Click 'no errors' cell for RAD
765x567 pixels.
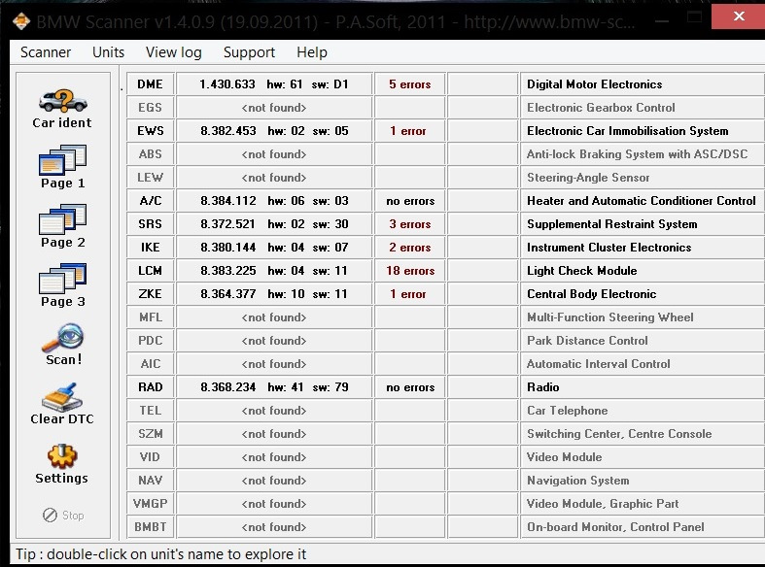(410, 387)
